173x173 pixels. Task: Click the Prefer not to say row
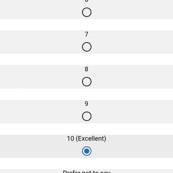86,171
